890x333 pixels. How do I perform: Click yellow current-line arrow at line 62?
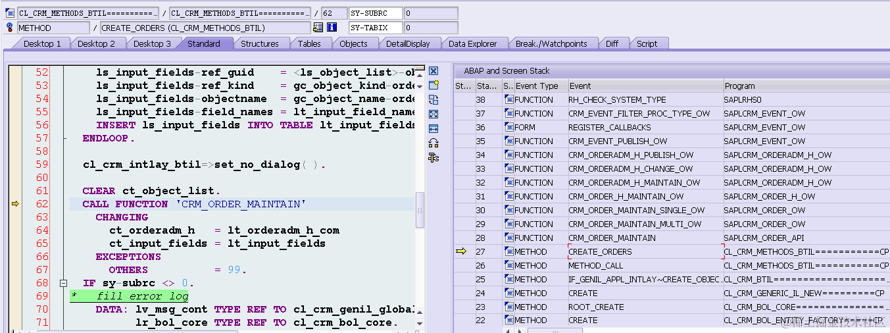[x=16, y=204]
